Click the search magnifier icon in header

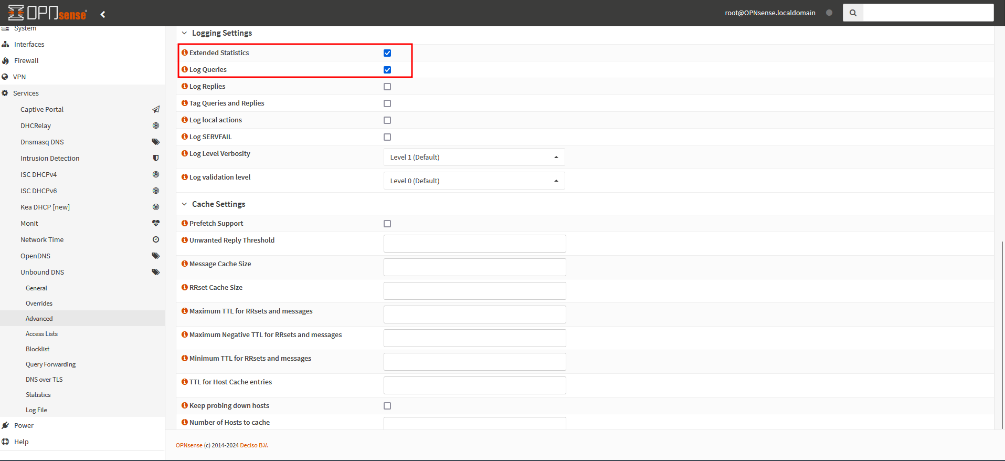point(853,13)
